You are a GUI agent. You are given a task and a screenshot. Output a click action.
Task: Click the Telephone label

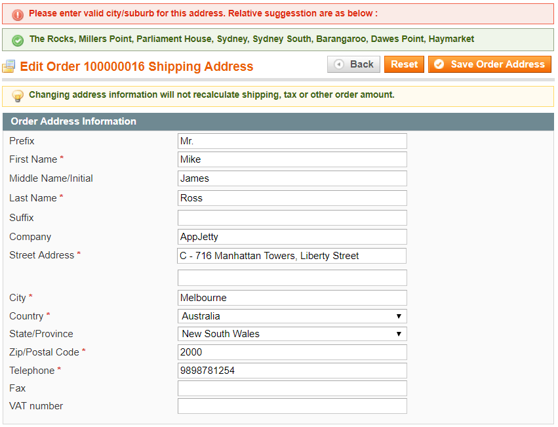(x=31, y=371)
